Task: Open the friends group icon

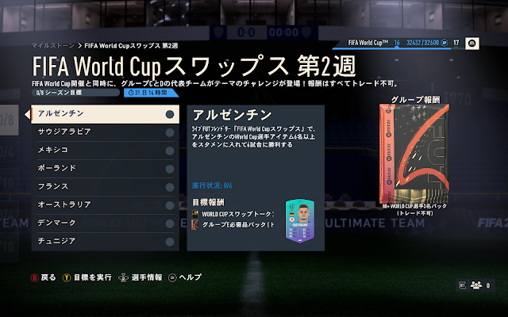Action: click(476, 285)
